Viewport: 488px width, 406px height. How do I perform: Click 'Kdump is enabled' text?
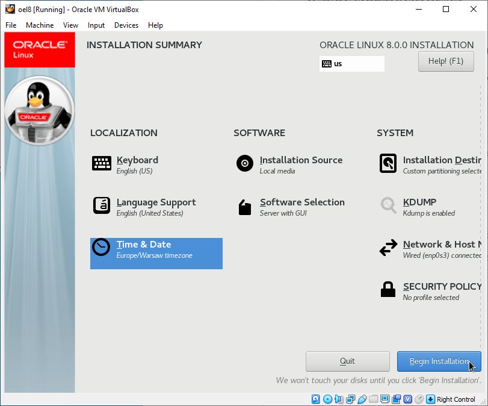click(428, 213)
